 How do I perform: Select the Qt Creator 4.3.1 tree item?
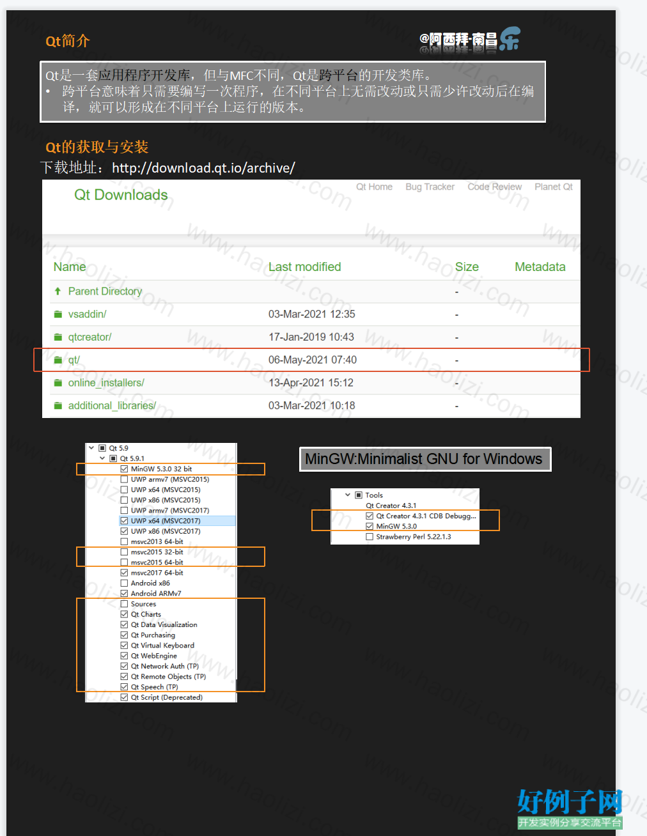coord(391,506)
